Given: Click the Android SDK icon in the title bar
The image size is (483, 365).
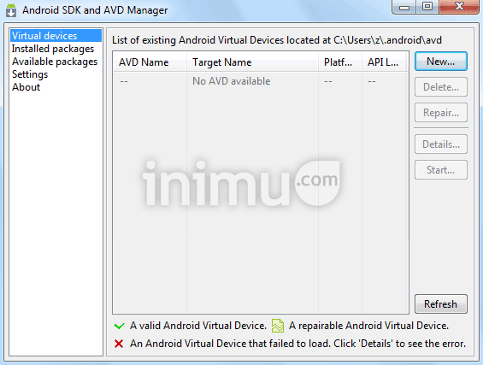Looking at the screenshot, I should (11, 10).
